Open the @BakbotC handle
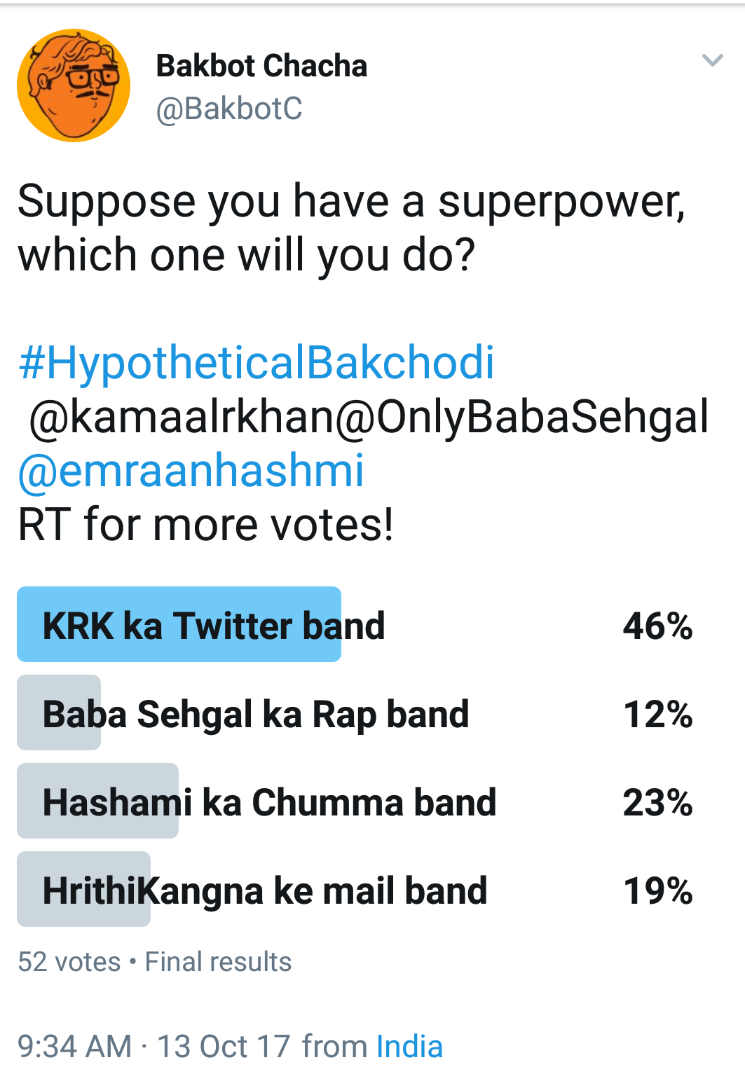The image size is (745, 1088). 229,109
